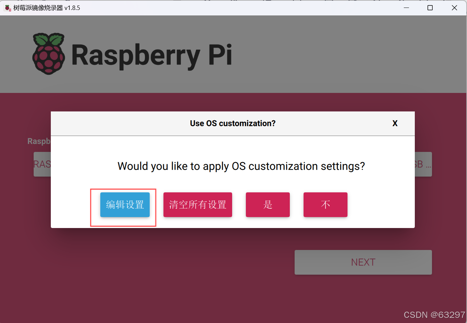Screen dimensions: 467x323
Task: Click the partially hidden RAS device button
Action: point(42,164)
